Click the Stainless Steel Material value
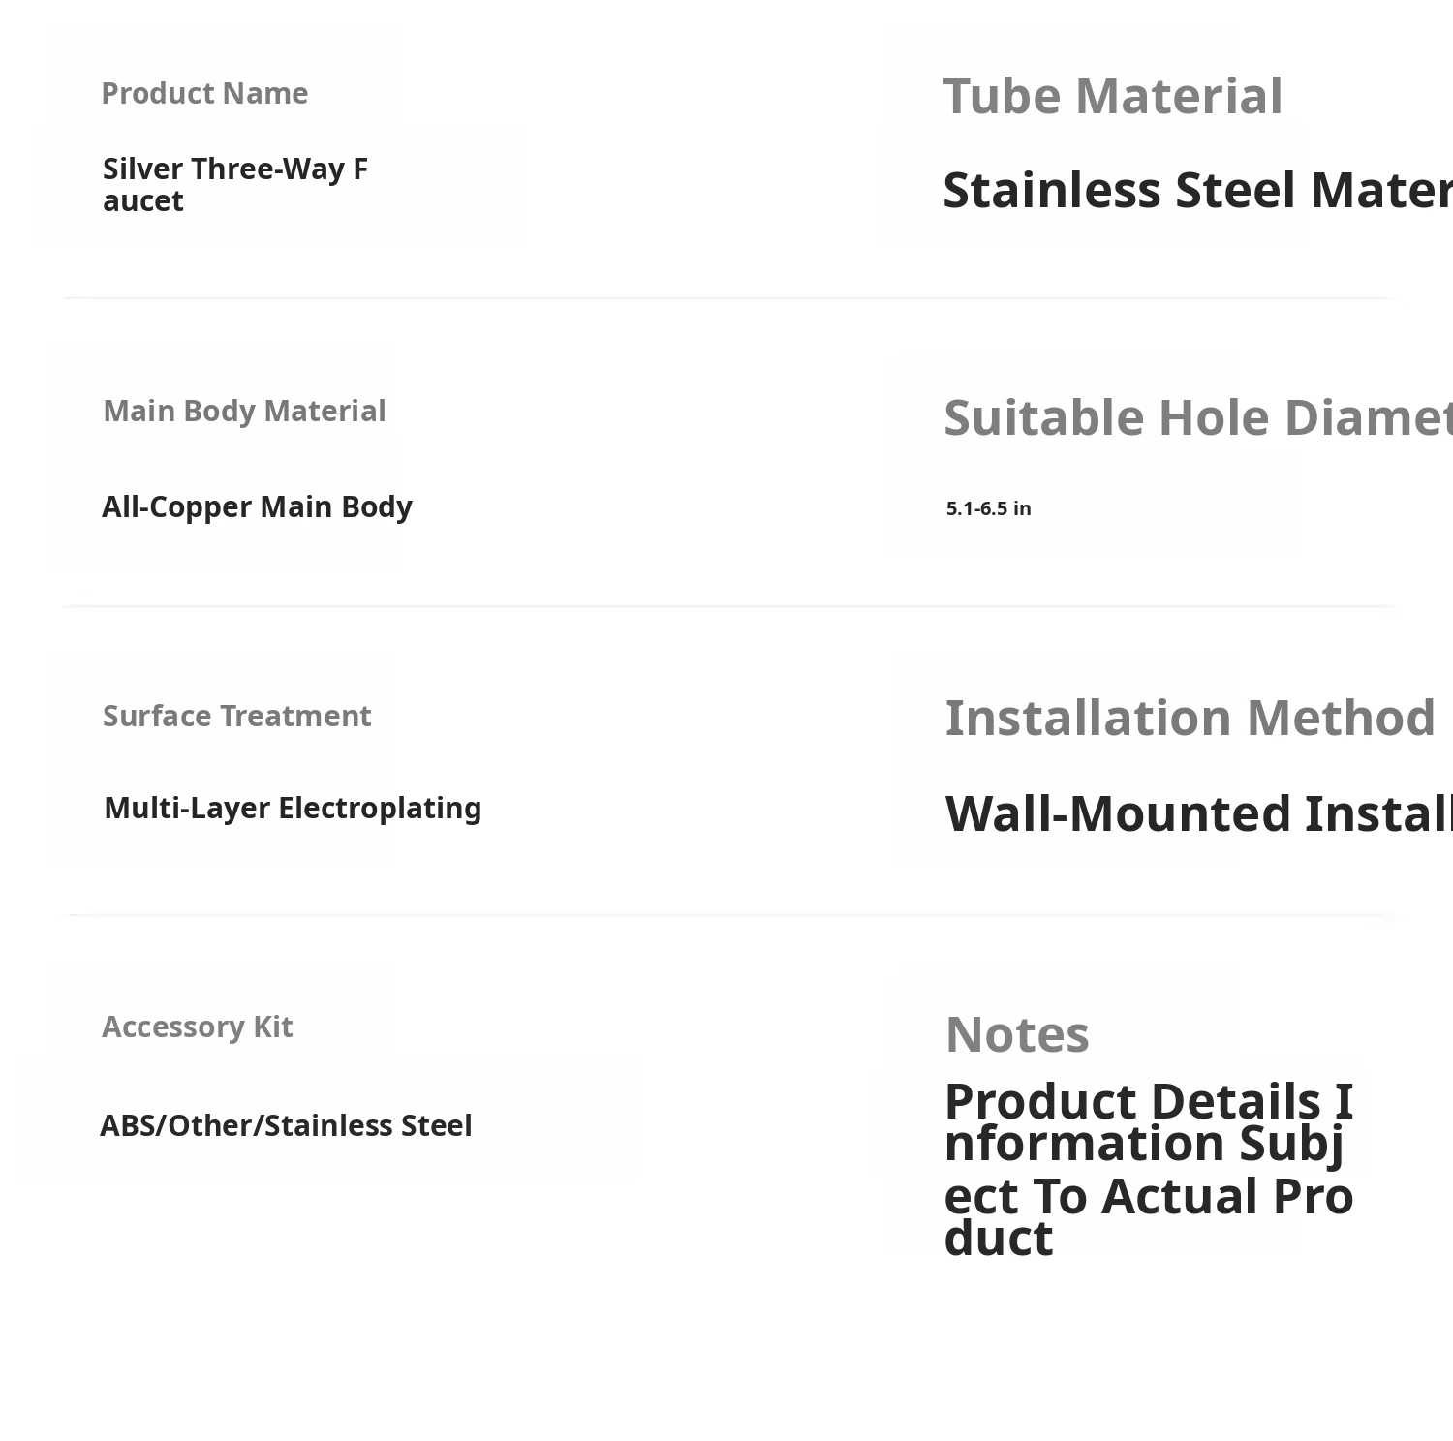Image resolution: width=1453 pixels, height=1441 pixels. (1198, 190)
